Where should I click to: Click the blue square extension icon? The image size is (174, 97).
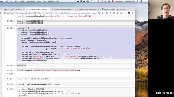(x=114, y=13)
